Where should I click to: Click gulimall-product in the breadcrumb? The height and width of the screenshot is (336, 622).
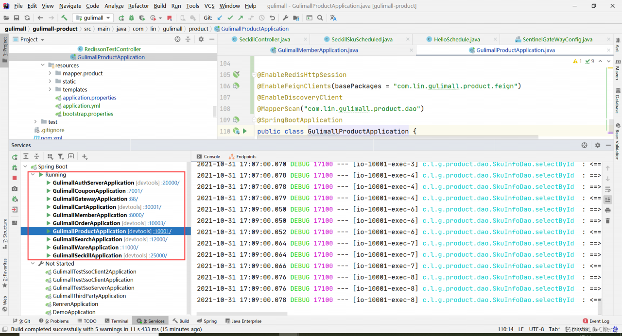[x=56, y=29]
